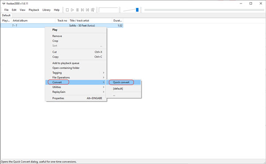Select the [default] convert preset
The image size is (266, 164).
click(x=124, y=88)
